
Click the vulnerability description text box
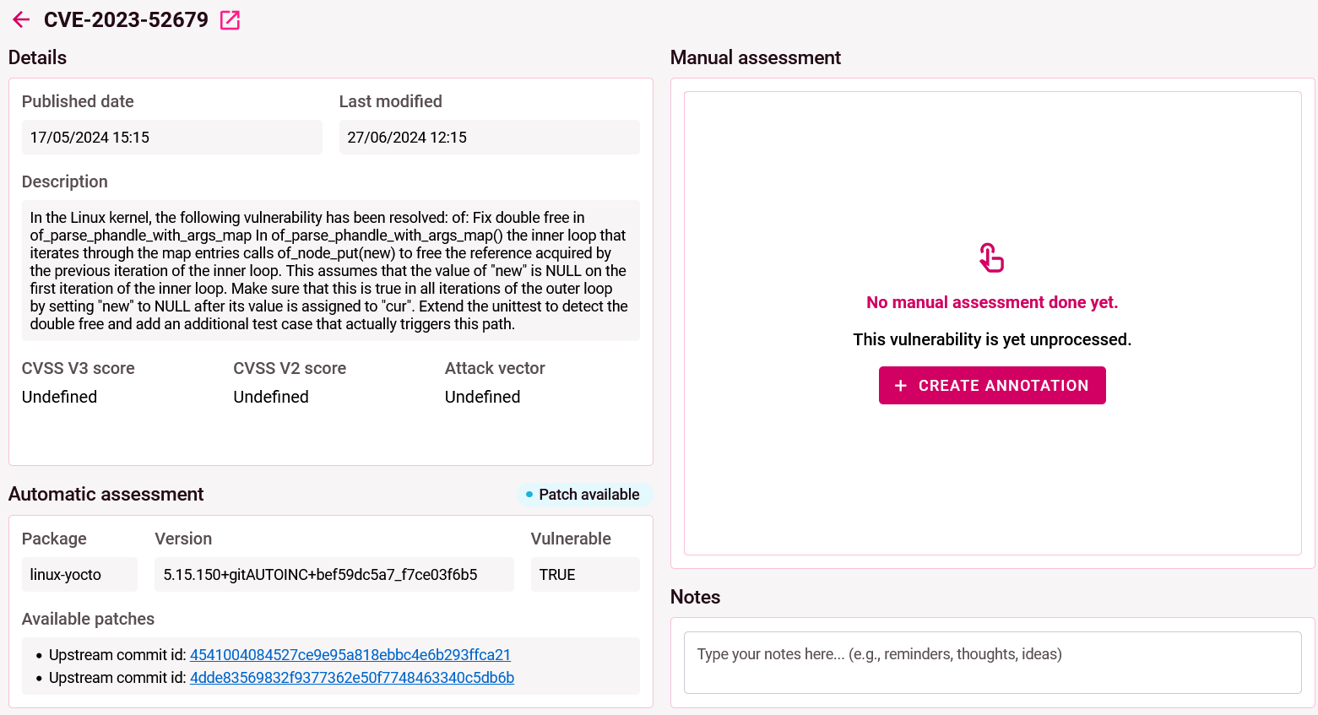pos(330,271)
